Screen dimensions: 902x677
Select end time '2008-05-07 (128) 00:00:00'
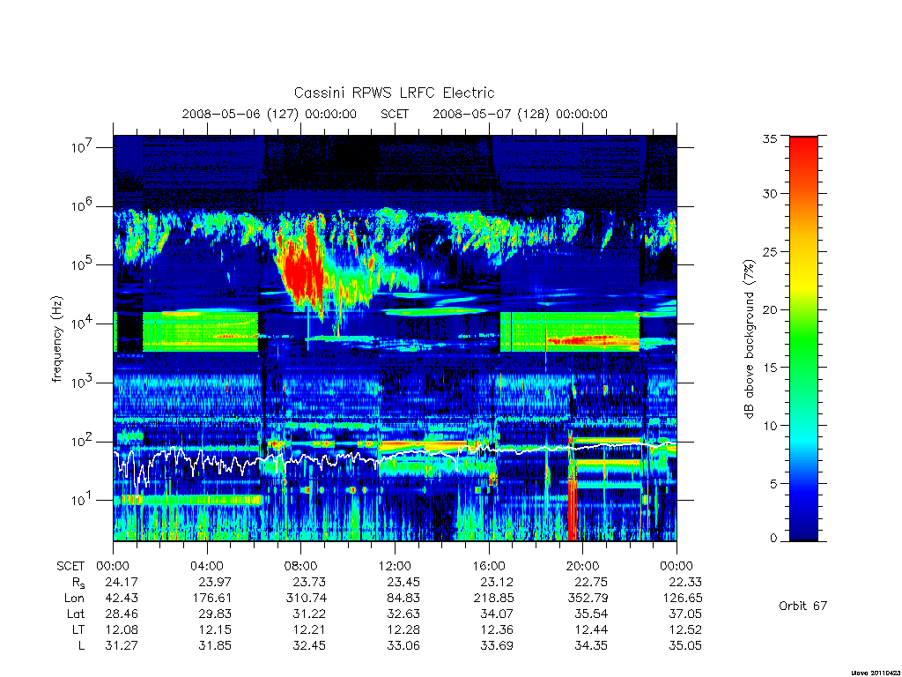(x=520, y=114)
